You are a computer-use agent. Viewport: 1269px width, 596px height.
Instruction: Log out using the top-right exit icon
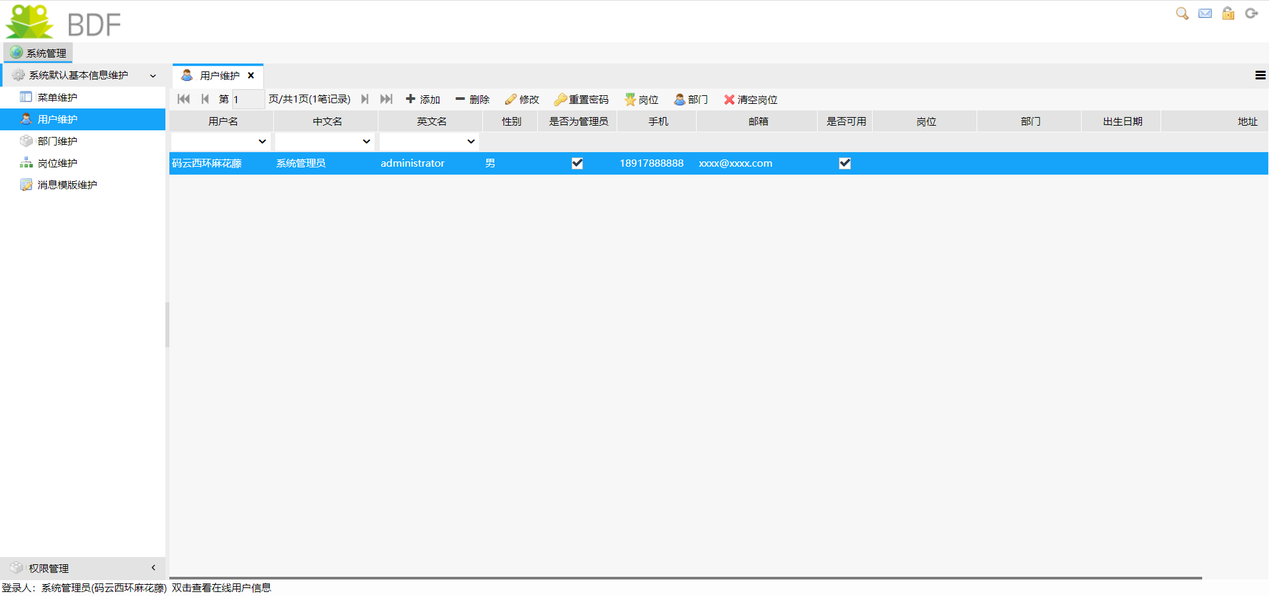[x=1251, y=13]
